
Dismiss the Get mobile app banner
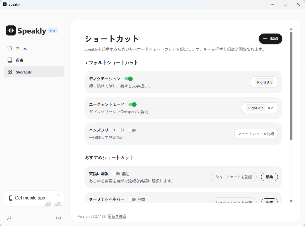coord(58,195)
